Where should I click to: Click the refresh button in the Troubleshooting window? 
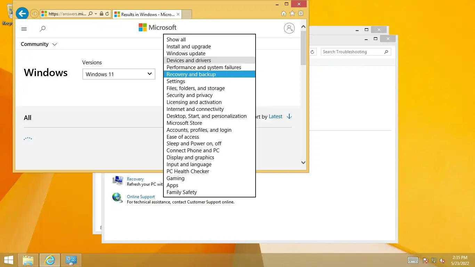(x=312, y=52)
